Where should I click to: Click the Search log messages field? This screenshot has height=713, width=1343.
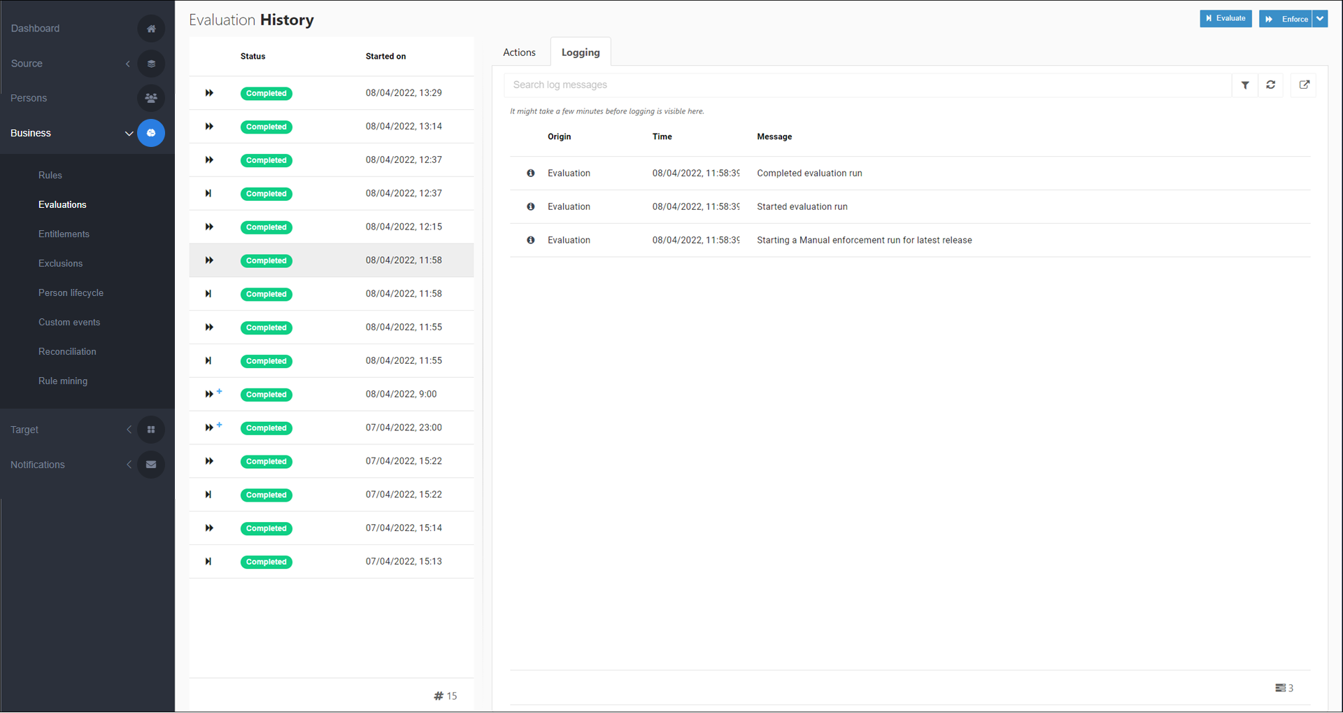(867, 85)
